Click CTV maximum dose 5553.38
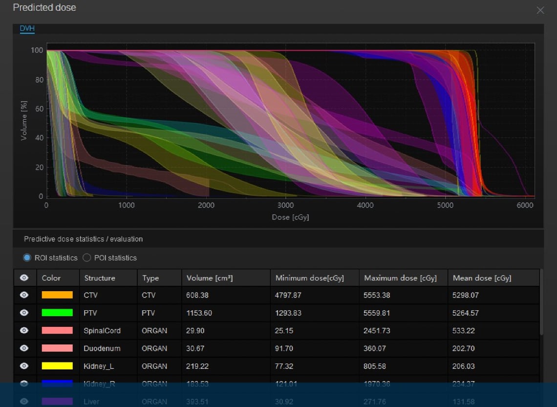This screenshot has height=407, width=557. click(x=377, y=295)
